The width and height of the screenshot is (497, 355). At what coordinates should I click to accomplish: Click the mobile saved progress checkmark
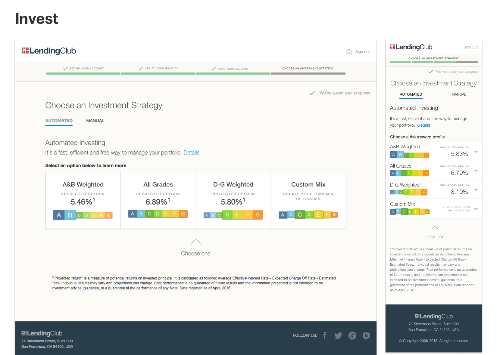pos(430,72)
